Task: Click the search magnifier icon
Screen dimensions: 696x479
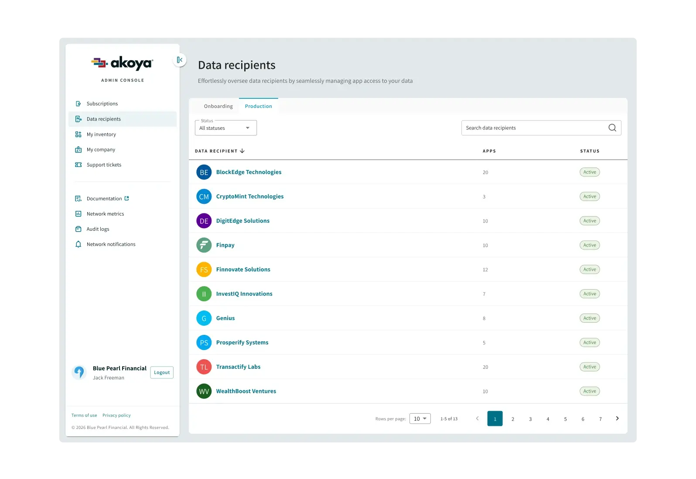Action: click(x=612, y=128)
